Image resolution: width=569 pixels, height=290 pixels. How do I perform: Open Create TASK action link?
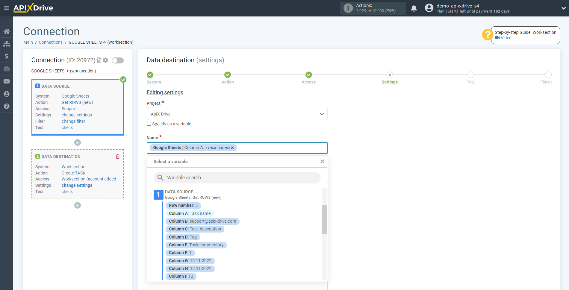pos(74,173)
